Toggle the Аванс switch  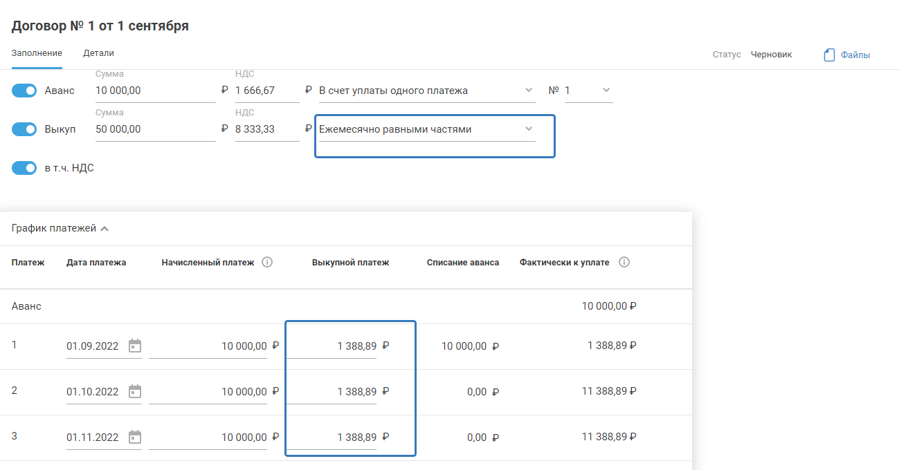click(x=24, y=91)
